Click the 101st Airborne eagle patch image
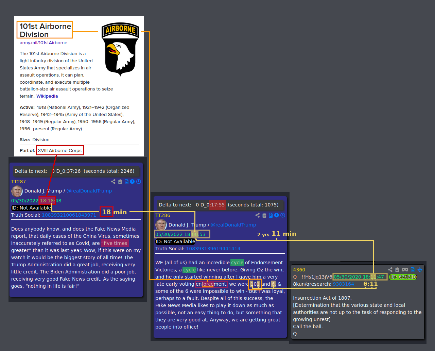435x351 pixels. point(120,49)
